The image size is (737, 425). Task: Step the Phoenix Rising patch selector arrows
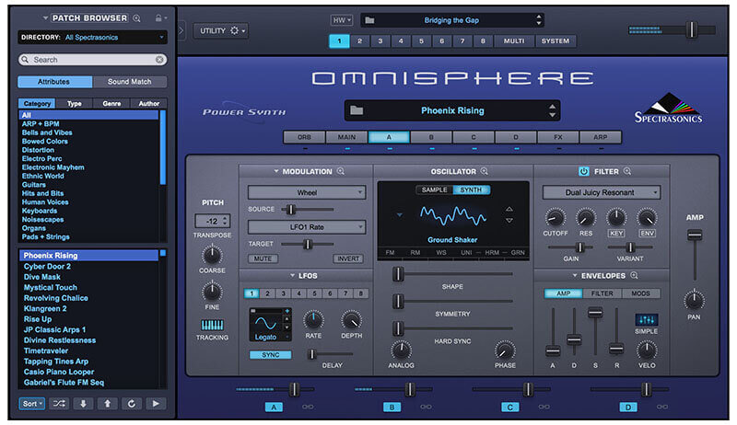552,110
